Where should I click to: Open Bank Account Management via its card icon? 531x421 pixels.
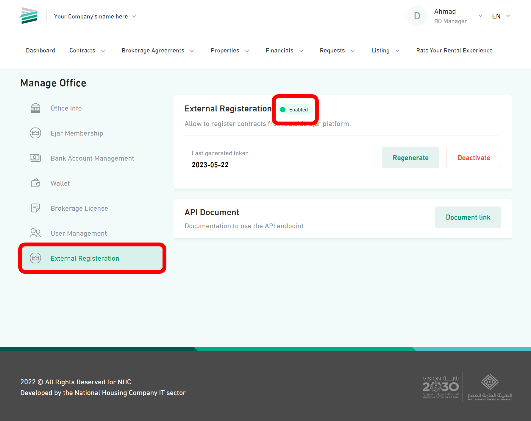coord(35,158)
